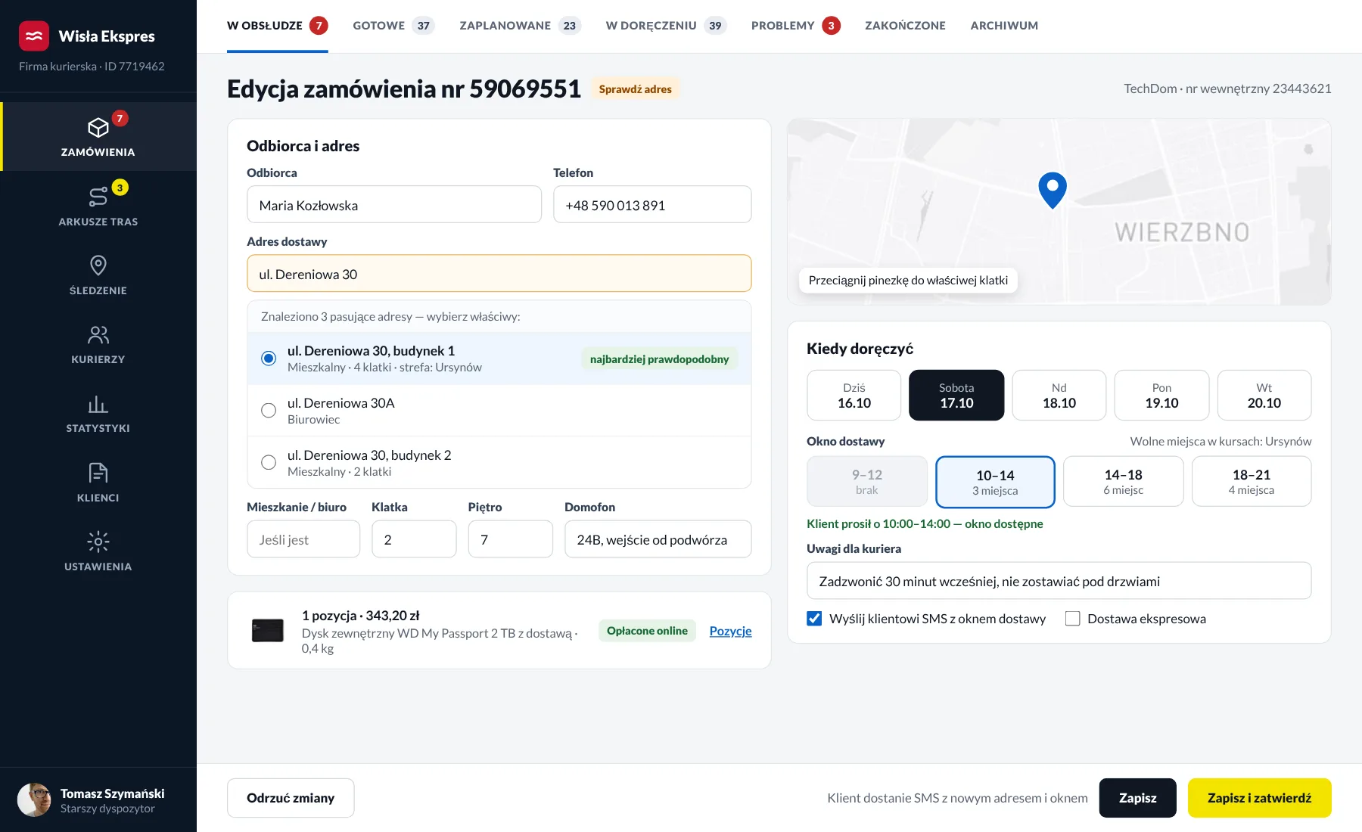The image size is (1362, 832).
Task: Open the W doręczeniu tab
Action: click(x=666, y=26)
